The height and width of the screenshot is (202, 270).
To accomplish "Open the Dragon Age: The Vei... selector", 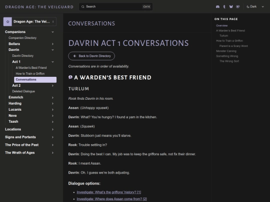I will (30, 21).
